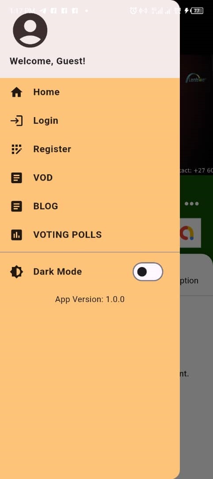The width and height of the screenshot is (213, 479).
Task: Tap the guest profile avatar icon
Action: (30, 30)
